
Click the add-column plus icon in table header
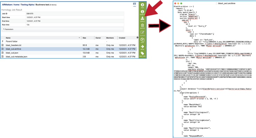point(137,38)
